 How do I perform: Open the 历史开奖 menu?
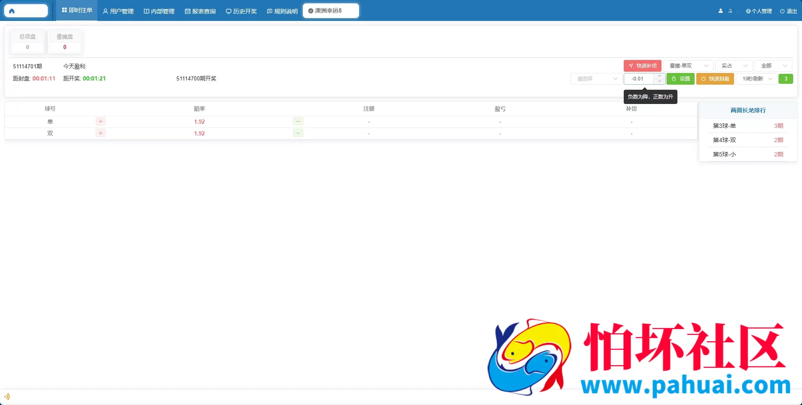click(x=241, y=11)
